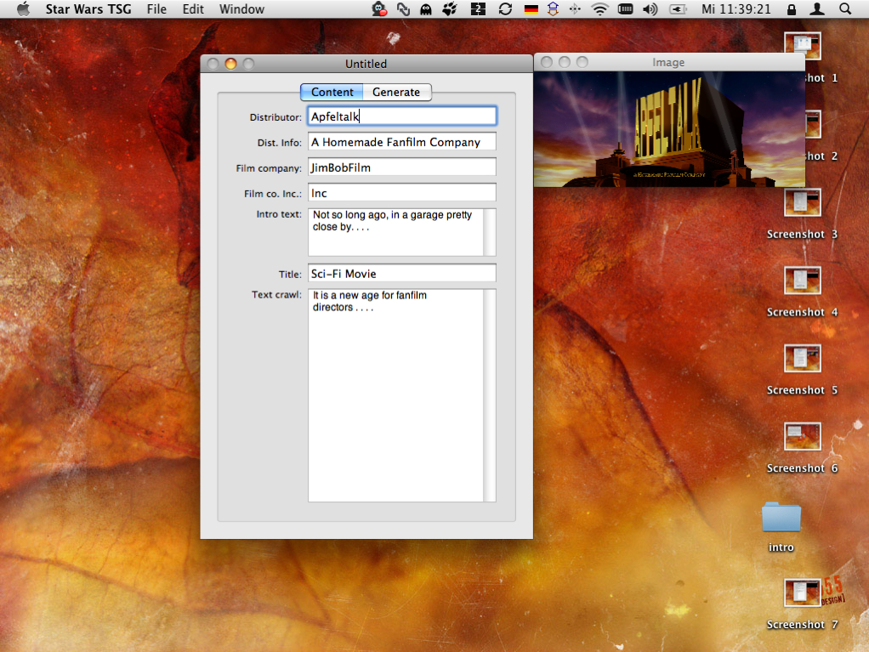
Task: Click the Film company field with JimBobFilm
Action: tap(402, 167)
